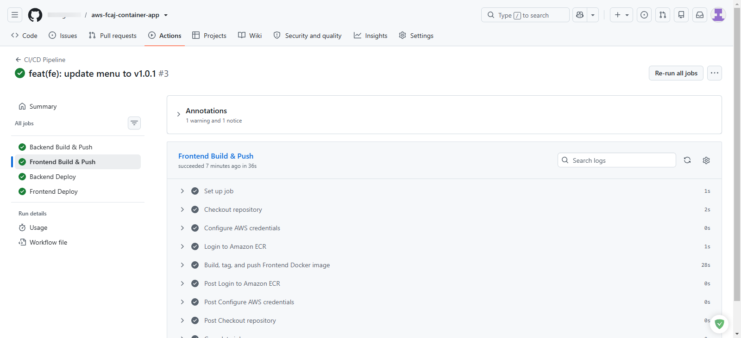Open the Actions tab
Screen dimensions: 741x338
(x=165, y=36)
